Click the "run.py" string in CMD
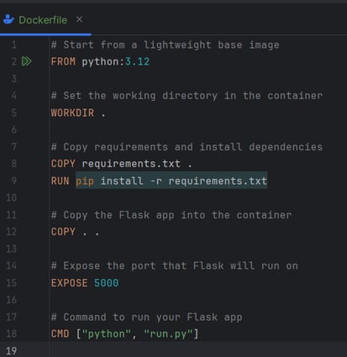 click(168, 333)
